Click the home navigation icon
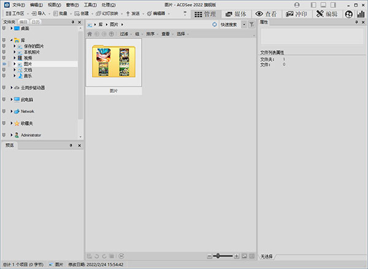The image size is (368, 269). pyautogui.click(x=90, y=34)
